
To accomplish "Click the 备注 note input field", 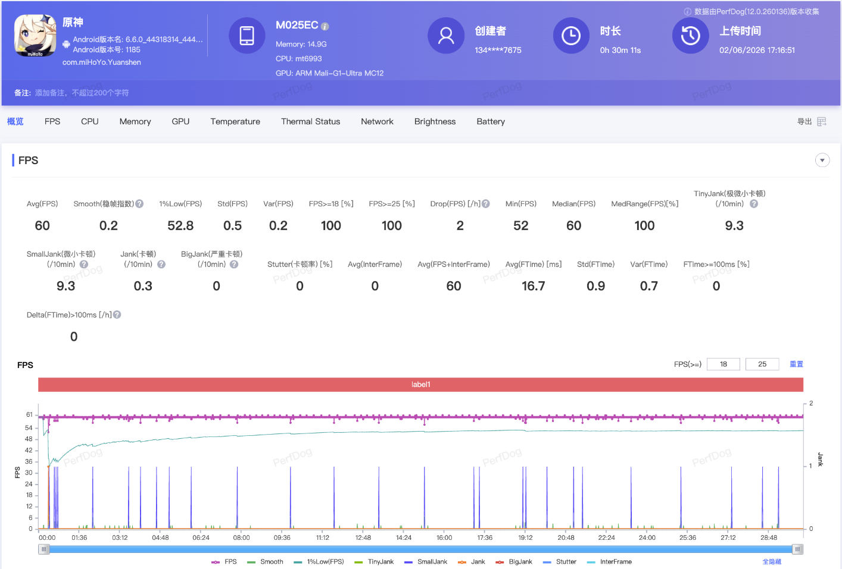I will pos(82,93).
